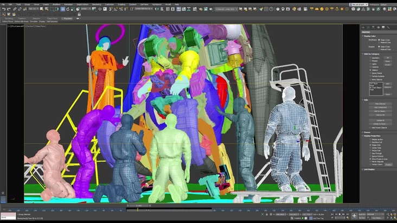The width and height of the screenshot is (397, 223).
Task: Click the Simulate ribbon button
Action: [34, 22]
